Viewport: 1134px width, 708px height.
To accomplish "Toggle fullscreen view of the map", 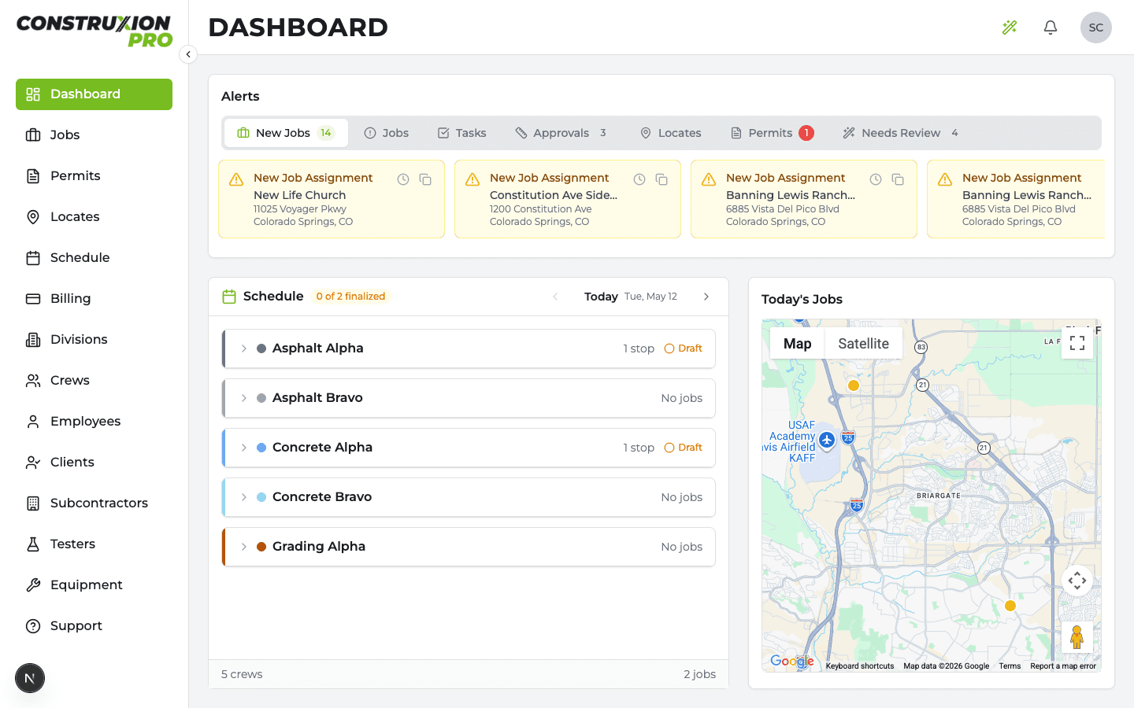I will 1077,343.
